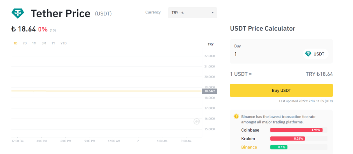The image size is (353, 154).
Task: Switch chart to 1M range
Action: pos(34,43)
